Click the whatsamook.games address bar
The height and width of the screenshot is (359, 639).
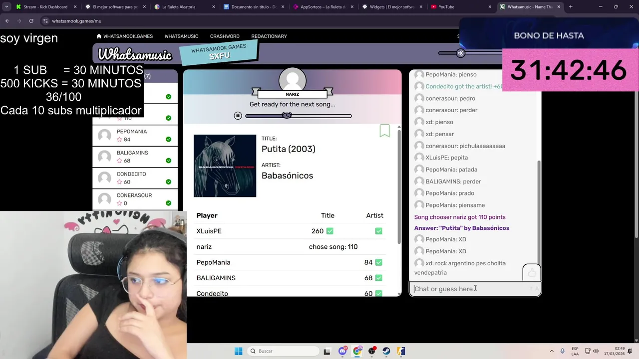coord(250,21)
